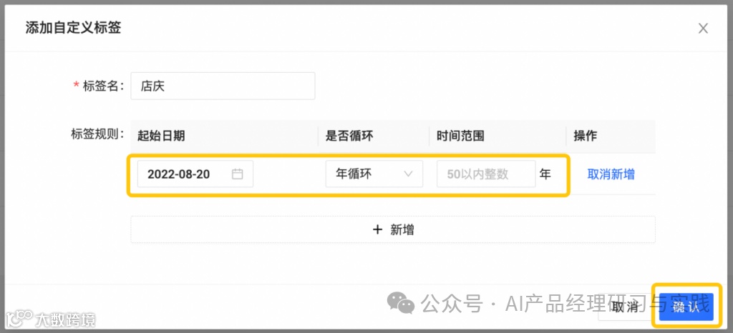Close the 添加自定义标签 dialog with X
733x333 pixels.
click(x=703, y=29)
